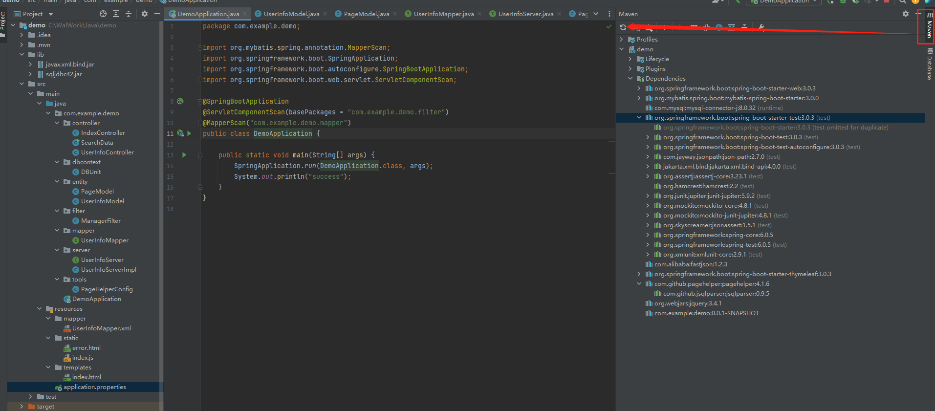Switch to PageModel.java tab
This screenshot has height=411, width=935.
(367, 14)
